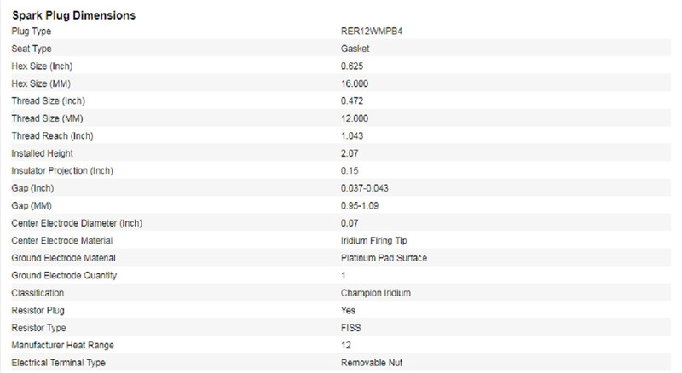The image size is (682, 373).
Task: Click the Gasket seat type value
Action: tap(355, 49)
